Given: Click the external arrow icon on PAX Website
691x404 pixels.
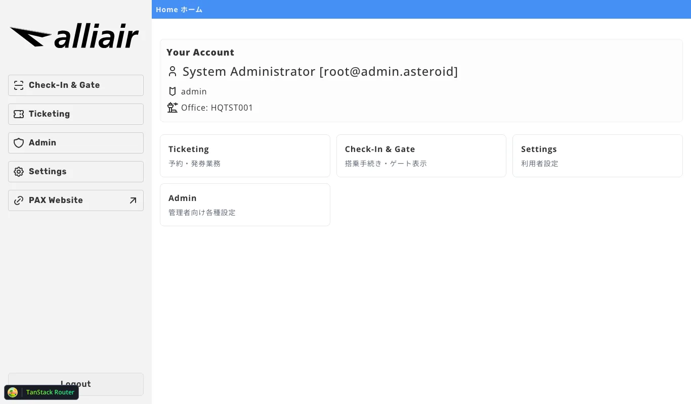Looking at the screenshot, I should point(133,200).
